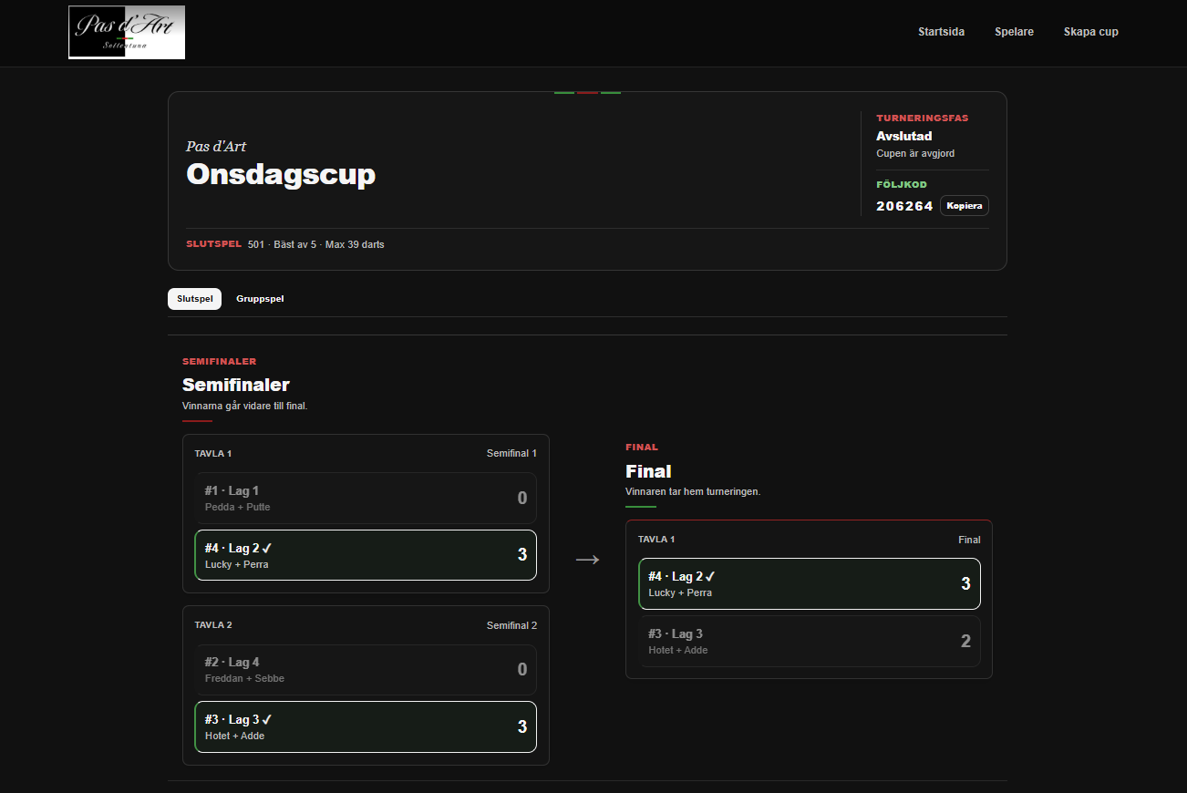
Task: Click Vinnaren tar hem turneringen text
Action: pyautogui.click(x=693, y=491)
